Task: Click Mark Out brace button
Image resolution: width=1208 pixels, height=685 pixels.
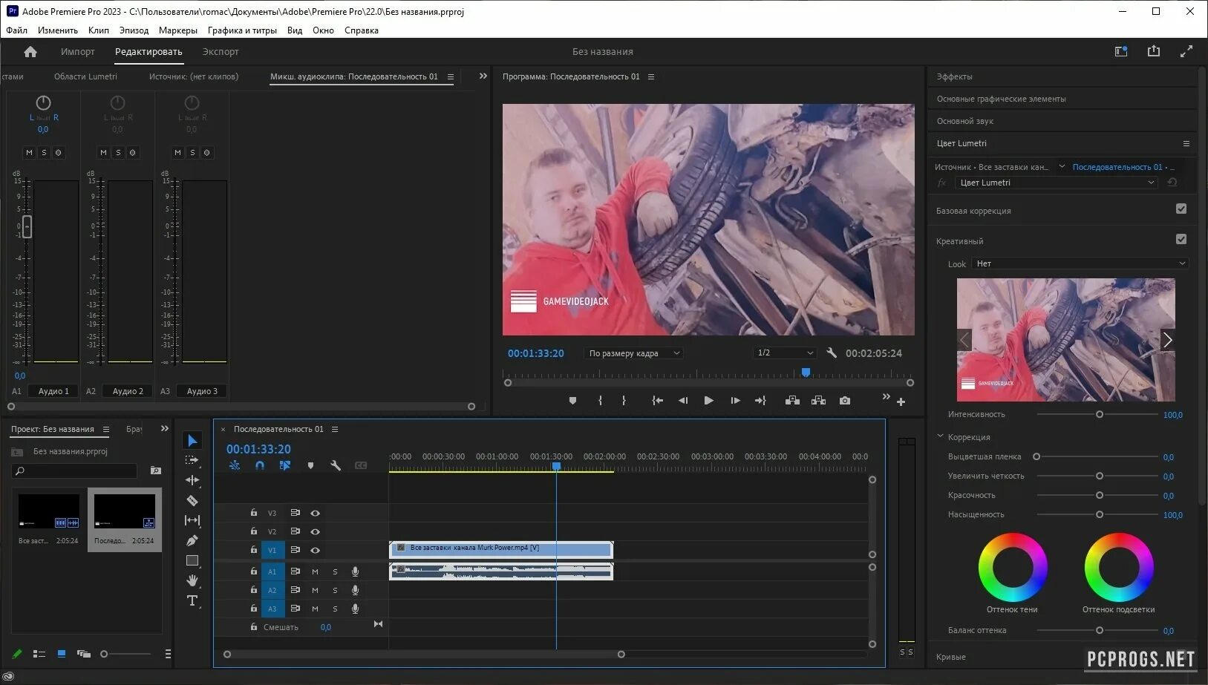Action: 624,401
